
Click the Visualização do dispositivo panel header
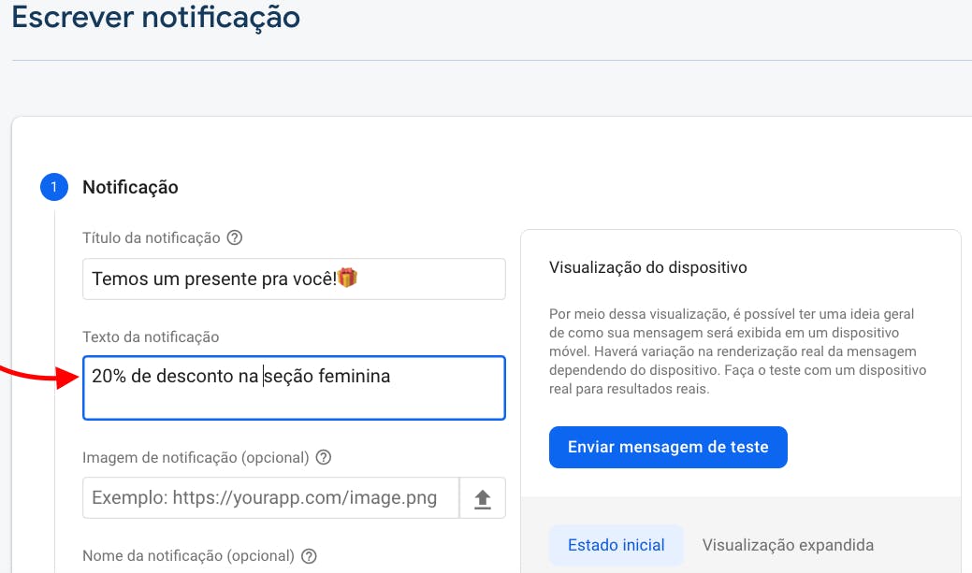pyautogui.click(x=647, y=267)
